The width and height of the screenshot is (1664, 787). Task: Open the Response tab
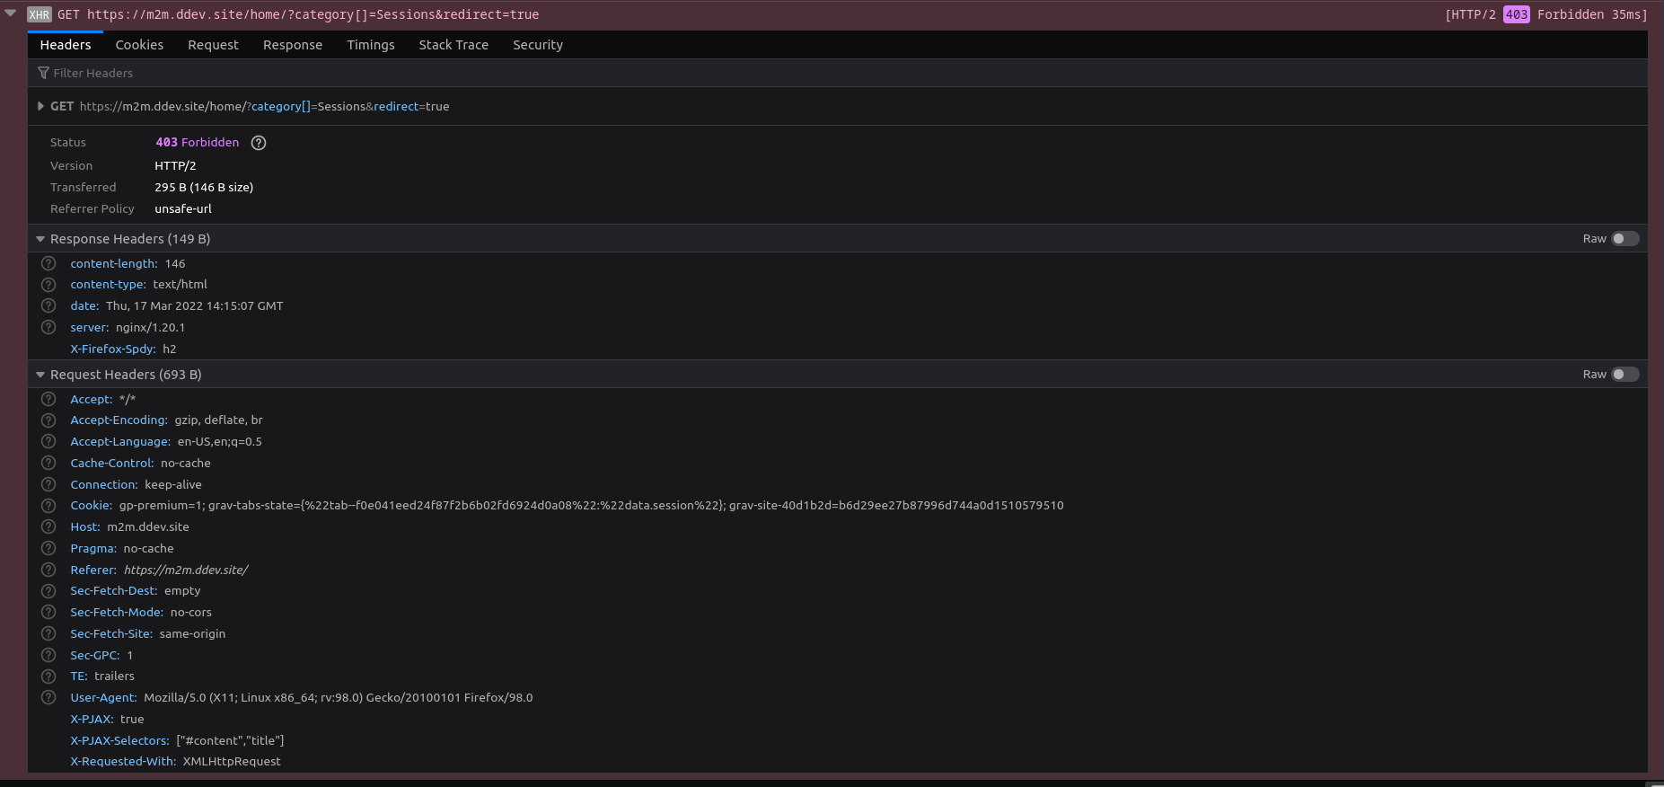pyautogui.click(x=293, y=45)
